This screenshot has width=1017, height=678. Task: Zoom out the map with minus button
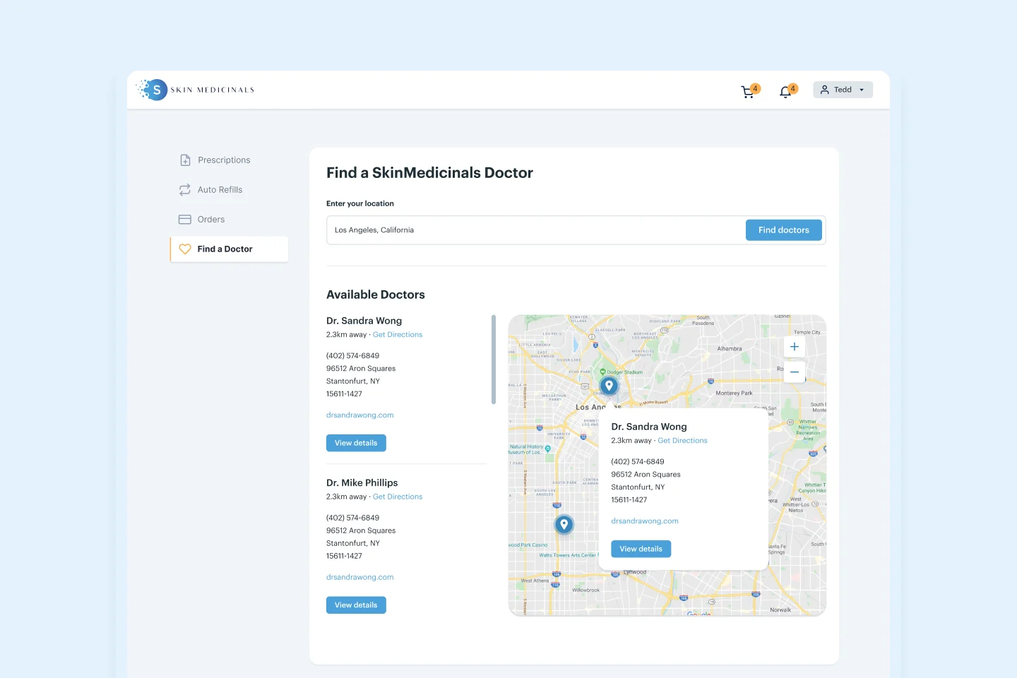coord(795,371)
